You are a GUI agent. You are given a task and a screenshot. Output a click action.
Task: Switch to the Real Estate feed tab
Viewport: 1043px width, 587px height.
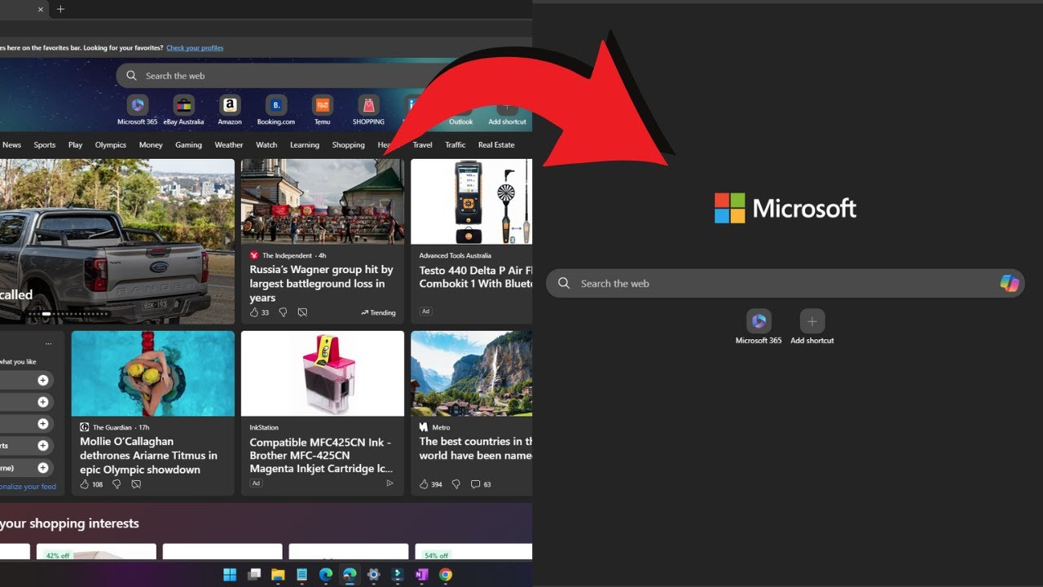pos(496,145)
